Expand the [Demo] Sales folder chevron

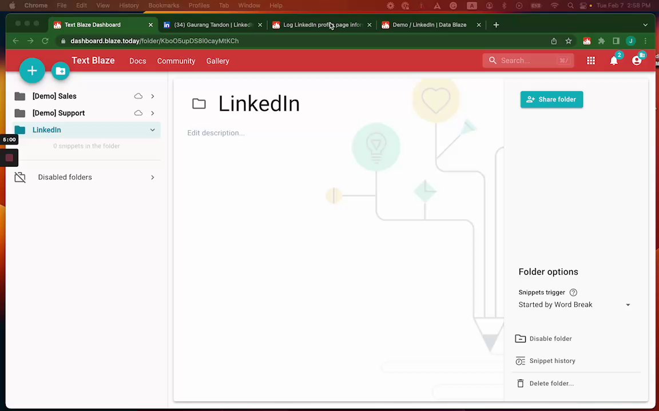pos(153,96)
